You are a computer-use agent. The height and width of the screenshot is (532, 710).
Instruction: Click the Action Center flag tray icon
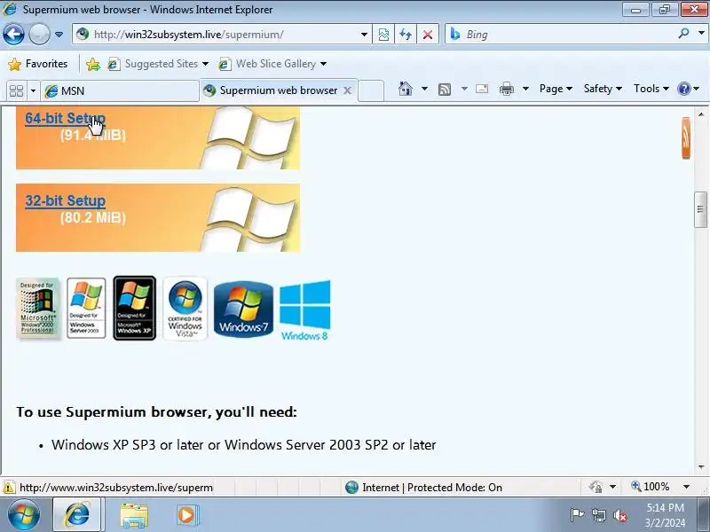(577, 515)
